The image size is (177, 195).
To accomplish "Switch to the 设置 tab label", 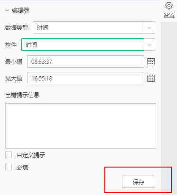I will click(x=169, y=16).
